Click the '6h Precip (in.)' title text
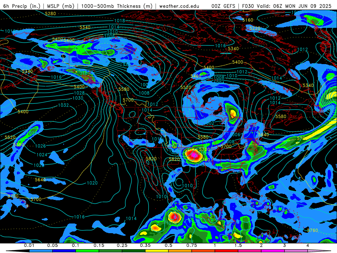337x253 pixels. [x=22, y=6]
